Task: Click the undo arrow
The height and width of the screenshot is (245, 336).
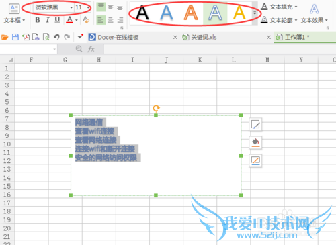Action: click(56, 37)
